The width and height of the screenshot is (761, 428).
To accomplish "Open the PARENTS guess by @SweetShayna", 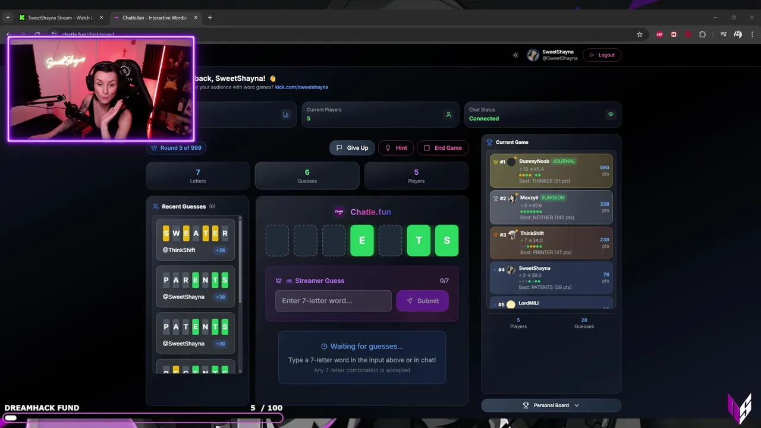I will tap(196, 287).
